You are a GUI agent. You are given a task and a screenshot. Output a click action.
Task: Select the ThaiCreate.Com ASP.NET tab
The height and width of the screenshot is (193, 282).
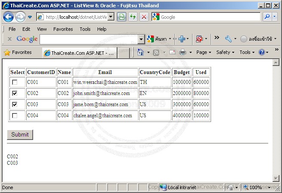pos(80,53)
